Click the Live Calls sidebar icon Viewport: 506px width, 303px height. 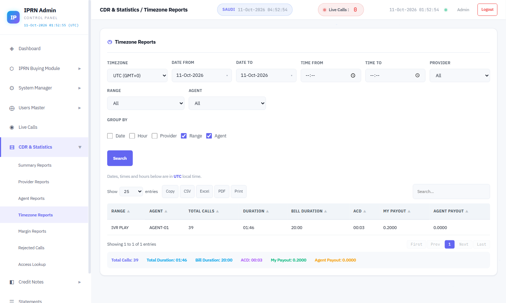pyautogui.click(x=12, y=127)
